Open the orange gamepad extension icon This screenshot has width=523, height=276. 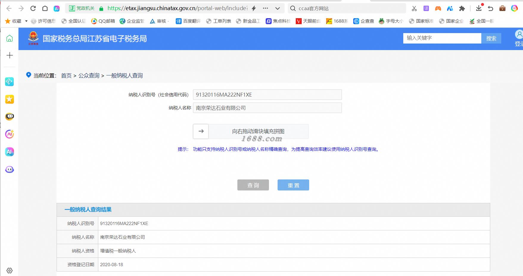(x=438, y=8)
